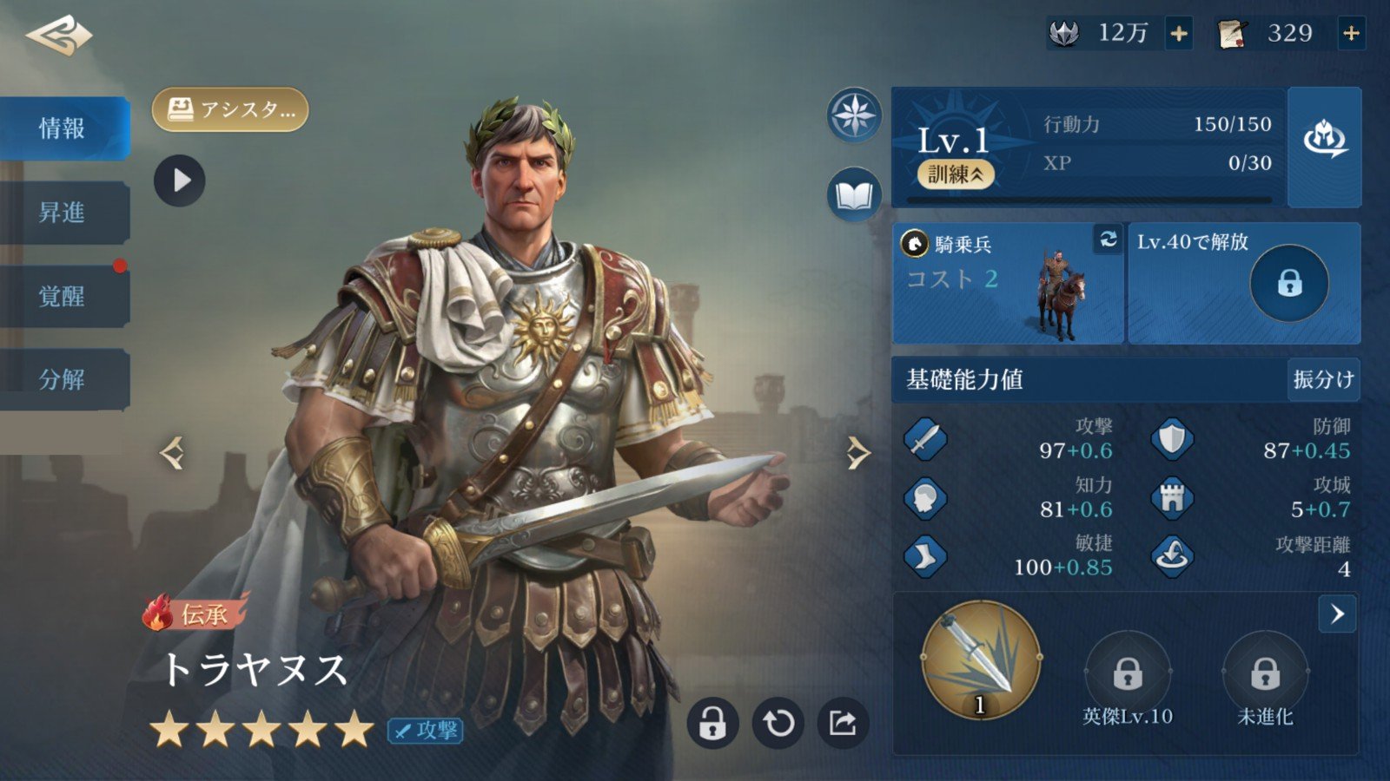Tap the locked 英傑Lv.10 skill slot
1390x781 pixels.
1128,674
